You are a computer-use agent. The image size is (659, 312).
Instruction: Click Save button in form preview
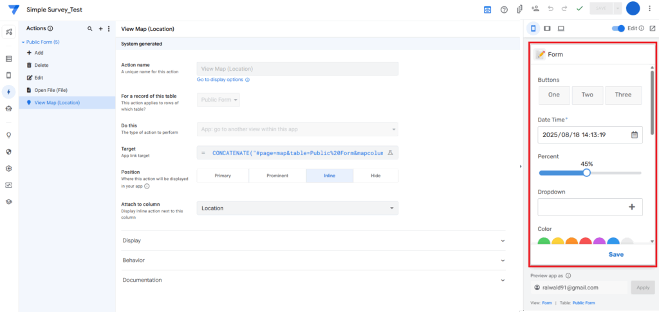coord(616,254)
